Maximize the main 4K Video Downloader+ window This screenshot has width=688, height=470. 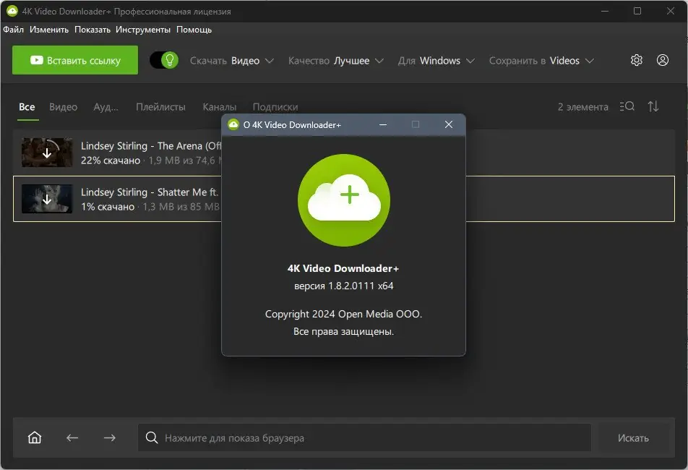click(x=637, y=11)
